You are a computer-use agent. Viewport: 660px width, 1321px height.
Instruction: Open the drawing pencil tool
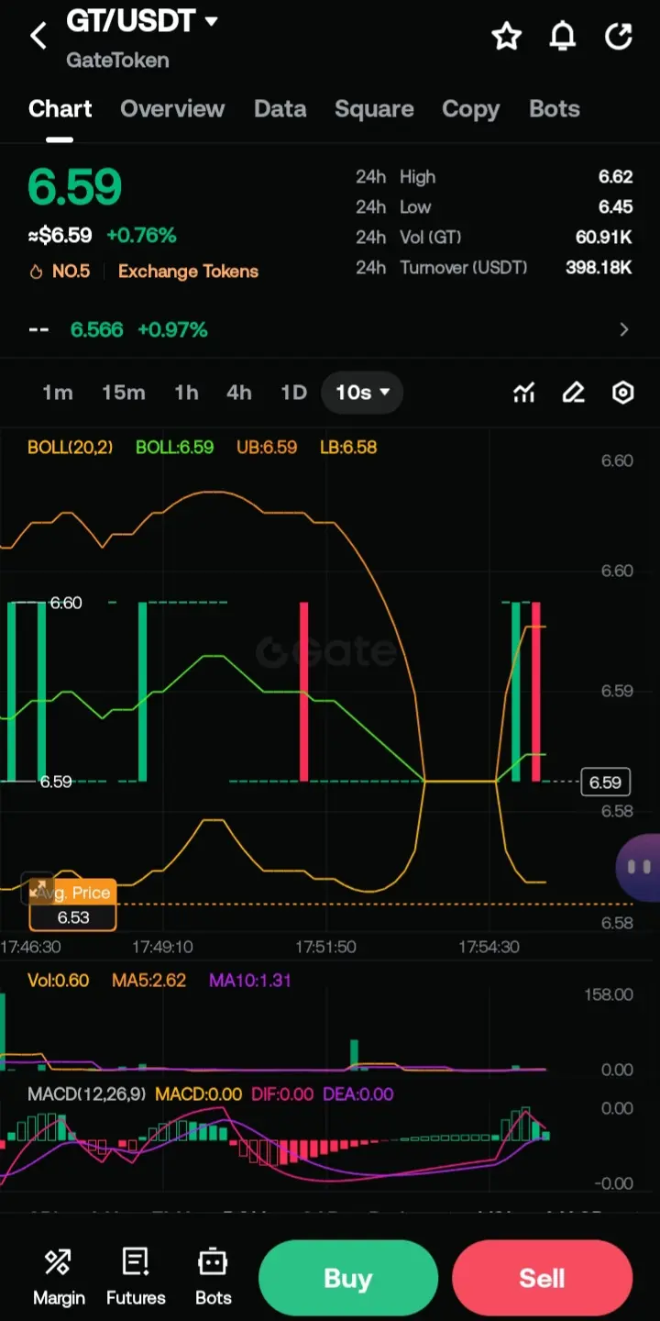[x=573, y=393]
